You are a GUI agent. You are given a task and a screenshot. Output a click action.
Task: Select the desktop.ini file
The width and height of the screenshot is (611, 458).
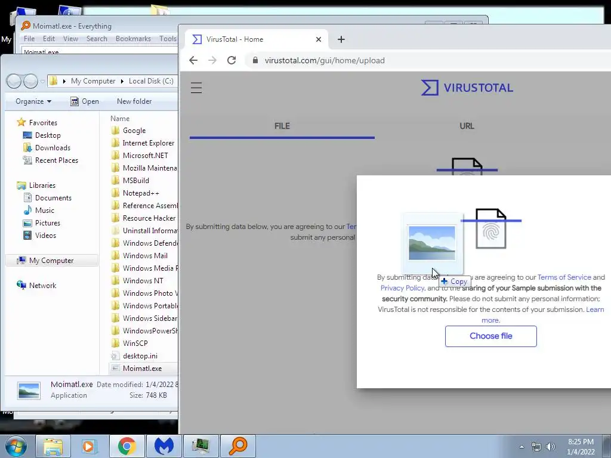(x=134, y=355)
